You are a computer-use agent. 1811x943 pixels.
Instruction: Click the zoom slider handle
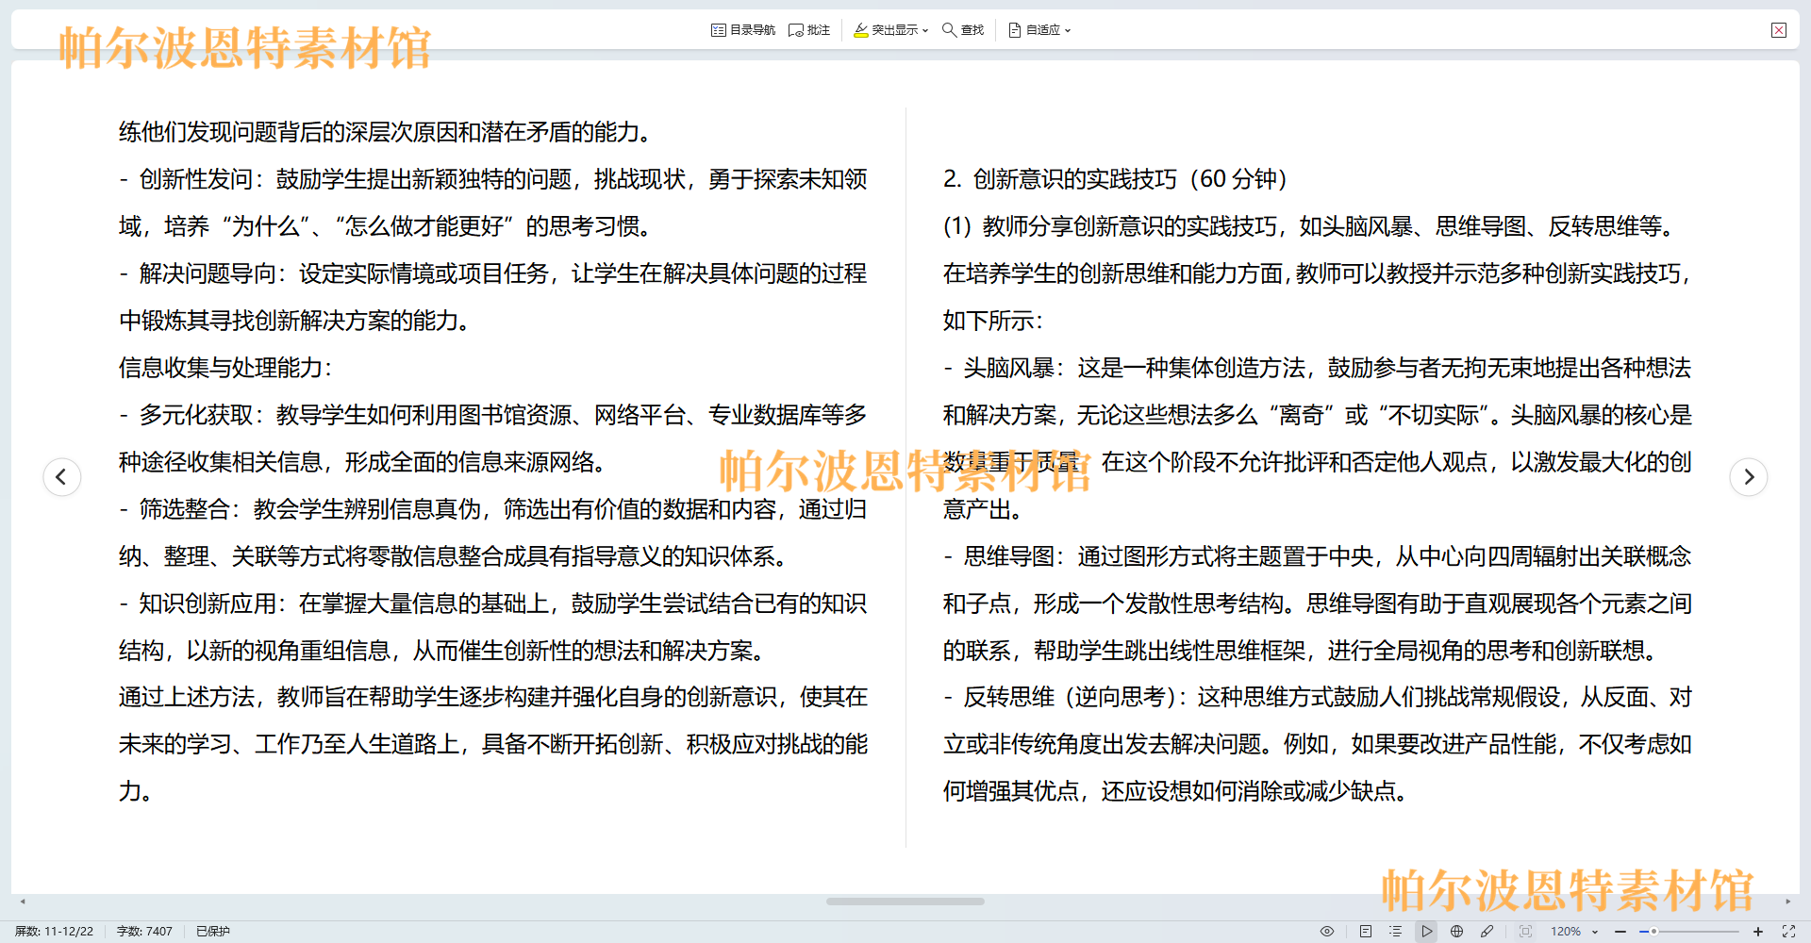1653,931
